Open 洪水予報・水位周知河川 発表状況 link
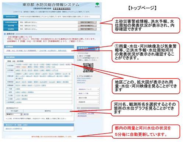This screenshot has width=183, height=142. coord(53,51)
